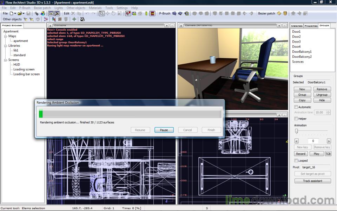Collapse the Screens tree node
This screenshot has height=211, width=337.
pos(6,60)
